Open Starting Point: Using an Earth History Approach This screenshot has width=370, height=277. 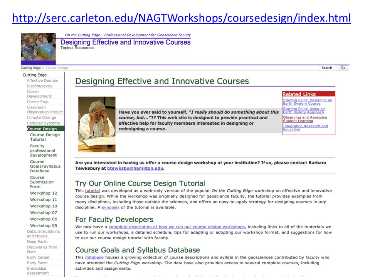(304, 110)
